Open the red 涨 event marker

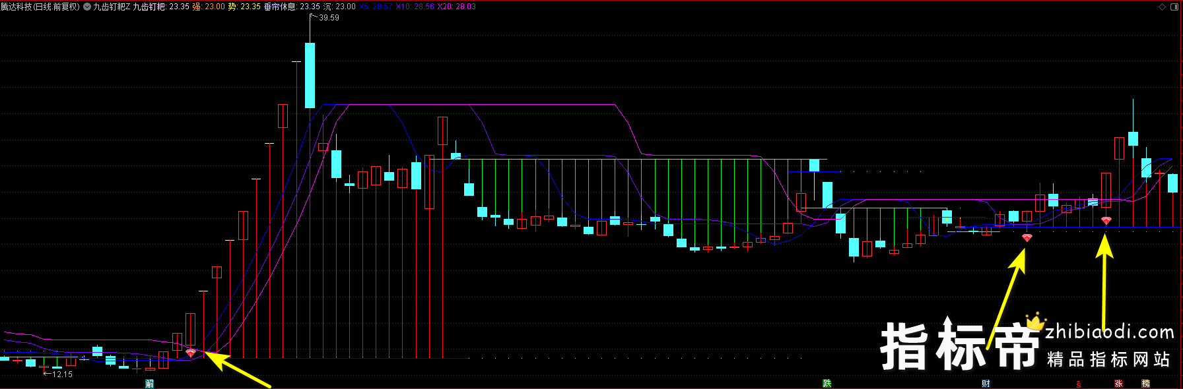pyautogui.click(x=1118, y=384)
